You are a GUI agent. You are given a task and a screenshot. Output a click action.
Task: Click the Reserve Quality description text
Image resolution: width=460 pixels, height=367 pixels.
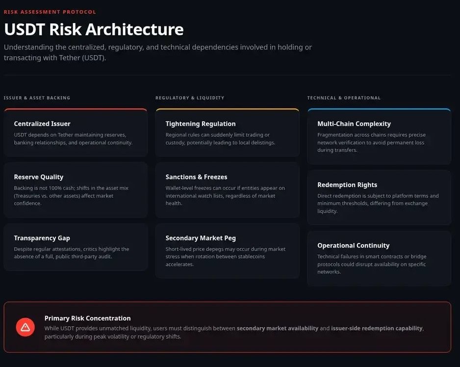tap(71, 196)
